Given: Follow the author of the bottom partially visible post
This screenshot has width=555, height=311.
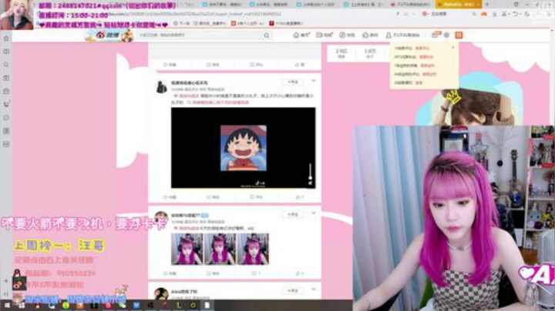Looking at the screenshot, I should pos(292,290).
